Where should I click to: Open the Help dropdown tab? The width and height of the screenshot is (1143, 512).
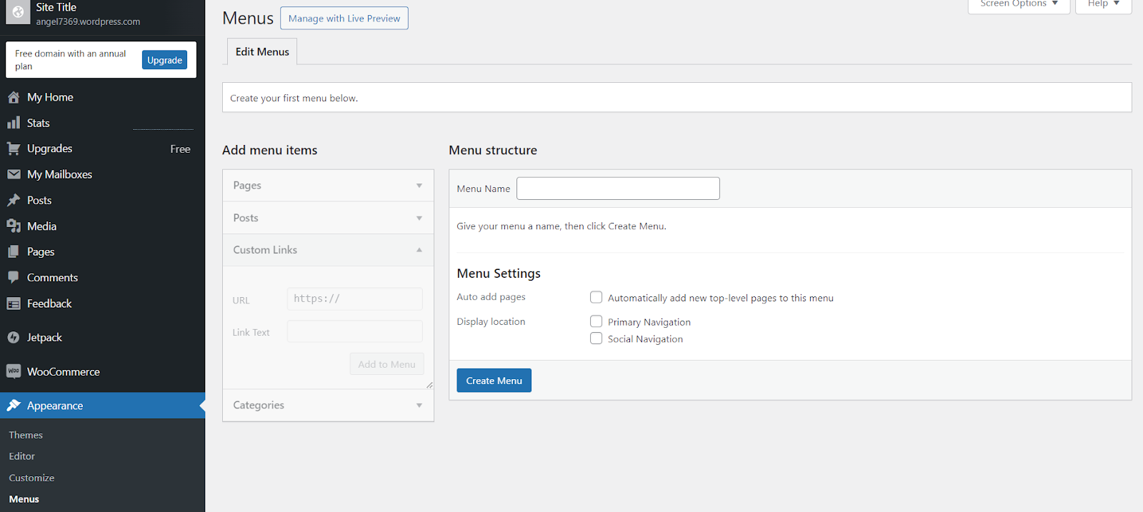(x=1104, y=4)
